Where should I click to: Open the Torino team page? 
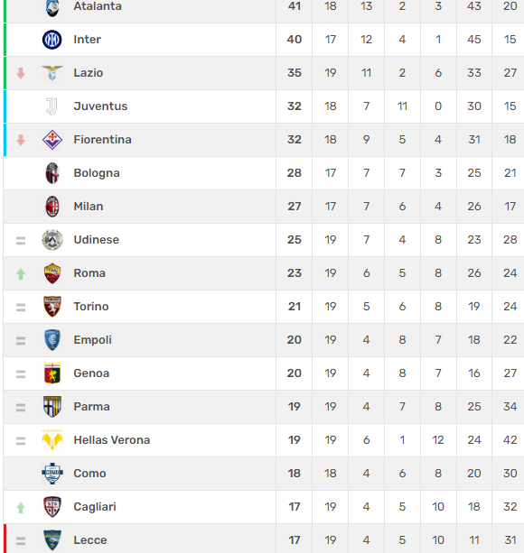pyautogui.click(x=91, y=307)
